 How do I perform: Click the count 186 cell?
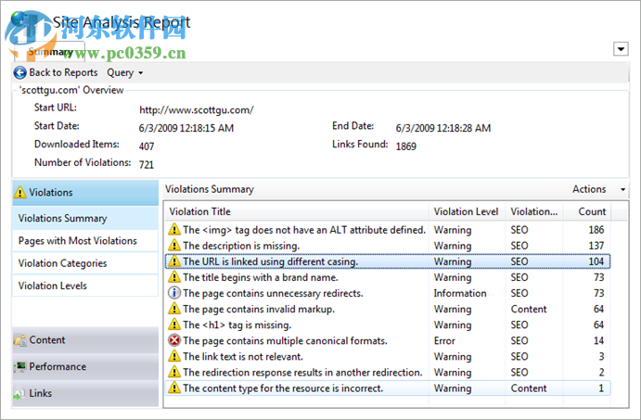[x=596, y=230]
